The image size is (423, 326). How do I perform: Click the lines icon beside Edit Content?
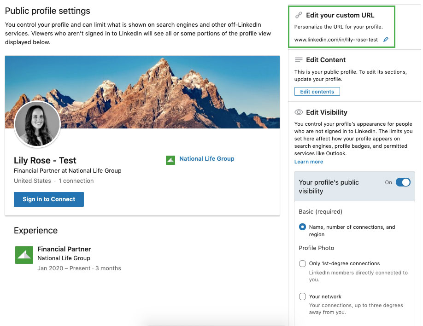pyautogui.click(x=299, y=60)
